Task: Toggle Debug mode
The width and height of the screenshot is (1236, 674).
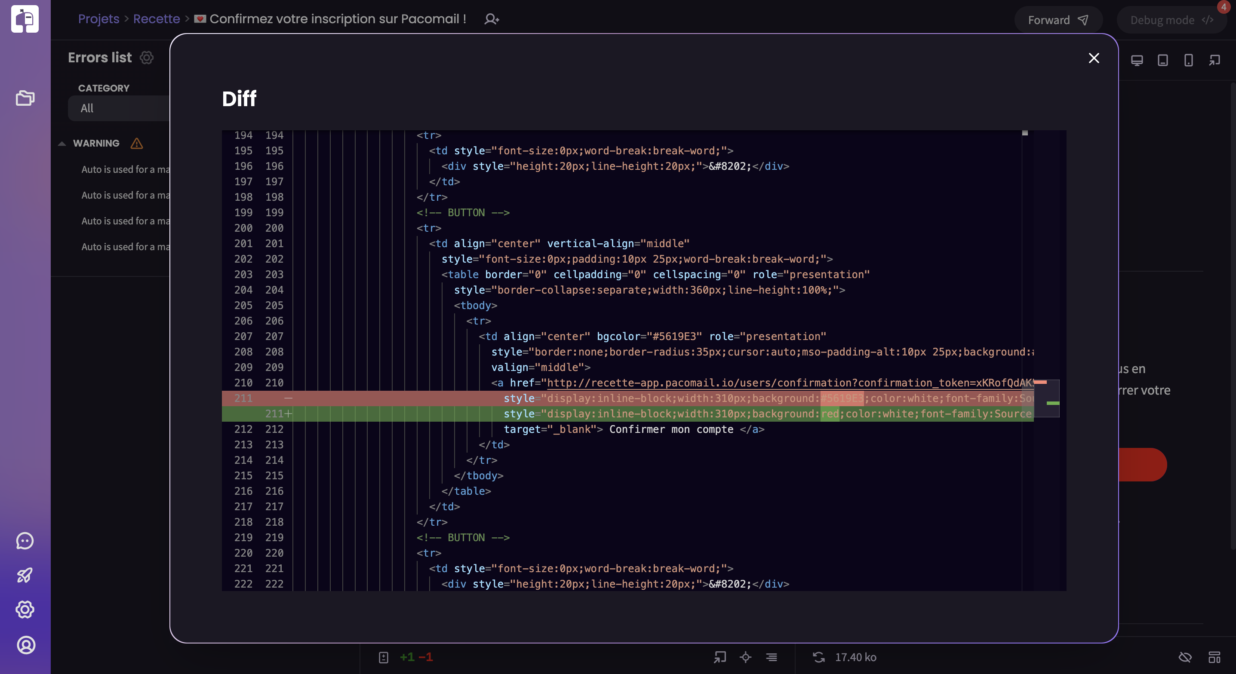Action: (x=1171, y=20)
